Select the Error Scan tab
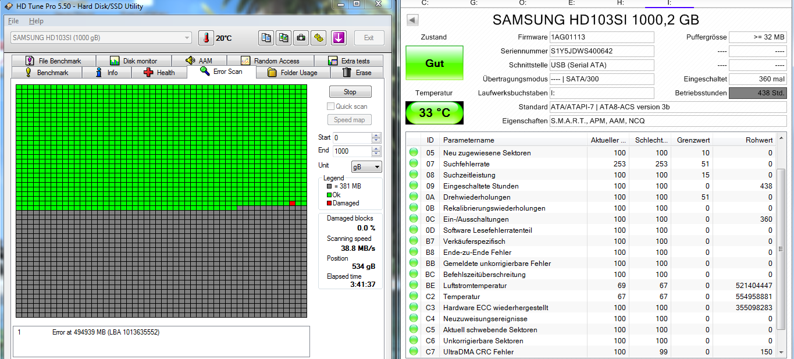Image resolution: width=794 pixels, height=359 pixels. (x=222, y=72)
